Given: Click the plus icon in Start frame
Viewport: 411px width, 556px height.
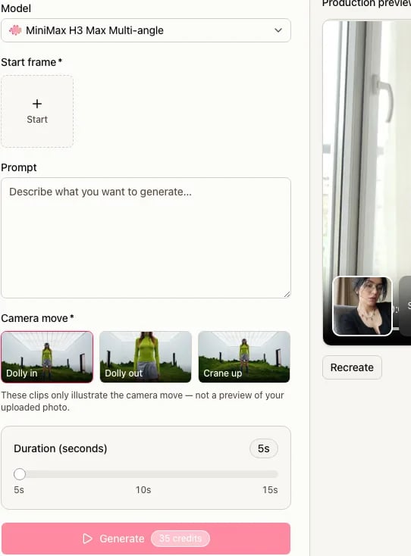Looking at the screenshot, I should point(37,104).
